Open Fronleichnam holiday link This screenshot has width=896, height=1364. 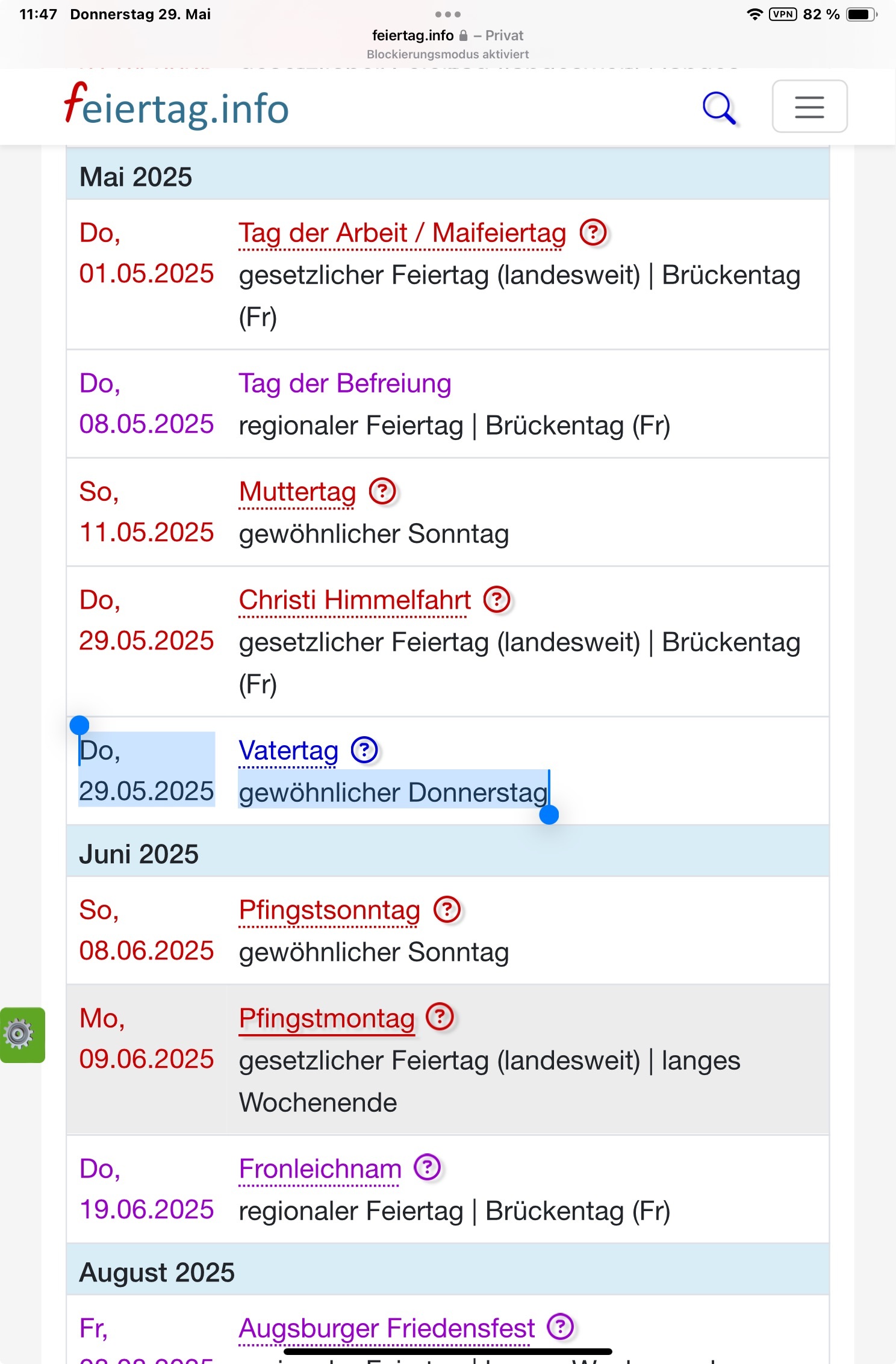tap(320, 1169)
